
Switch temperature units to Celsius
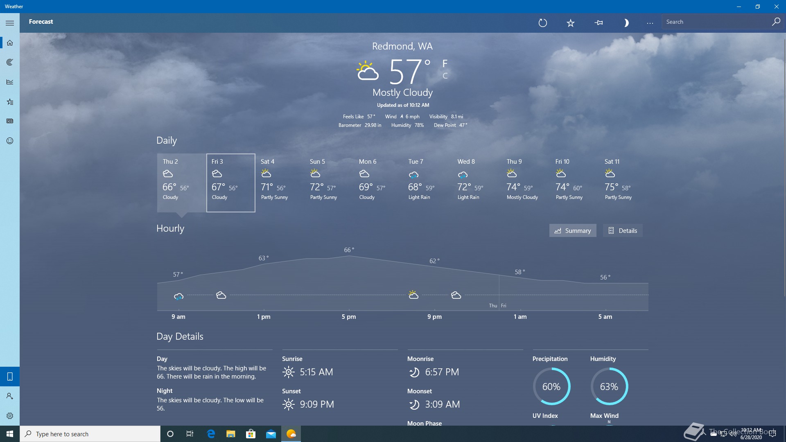pos(445,76)
